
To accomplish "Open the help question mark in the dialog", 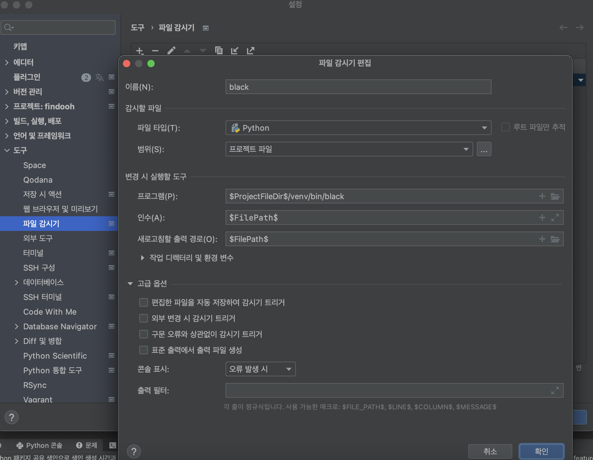I will coord(134,451).
